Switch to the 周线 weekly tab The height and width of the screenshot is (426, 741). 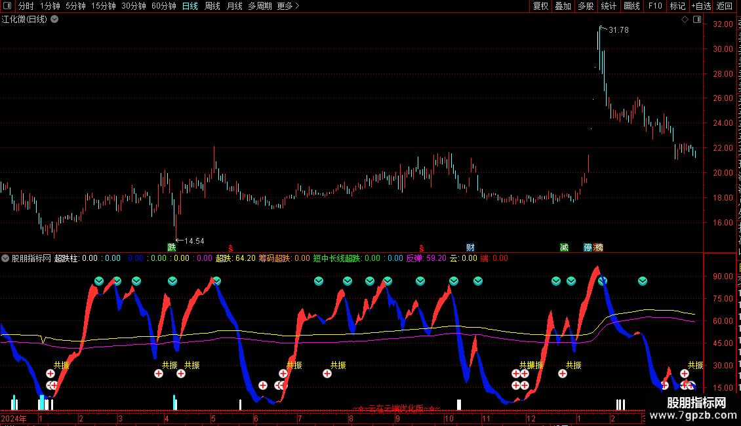click(212, 6)
